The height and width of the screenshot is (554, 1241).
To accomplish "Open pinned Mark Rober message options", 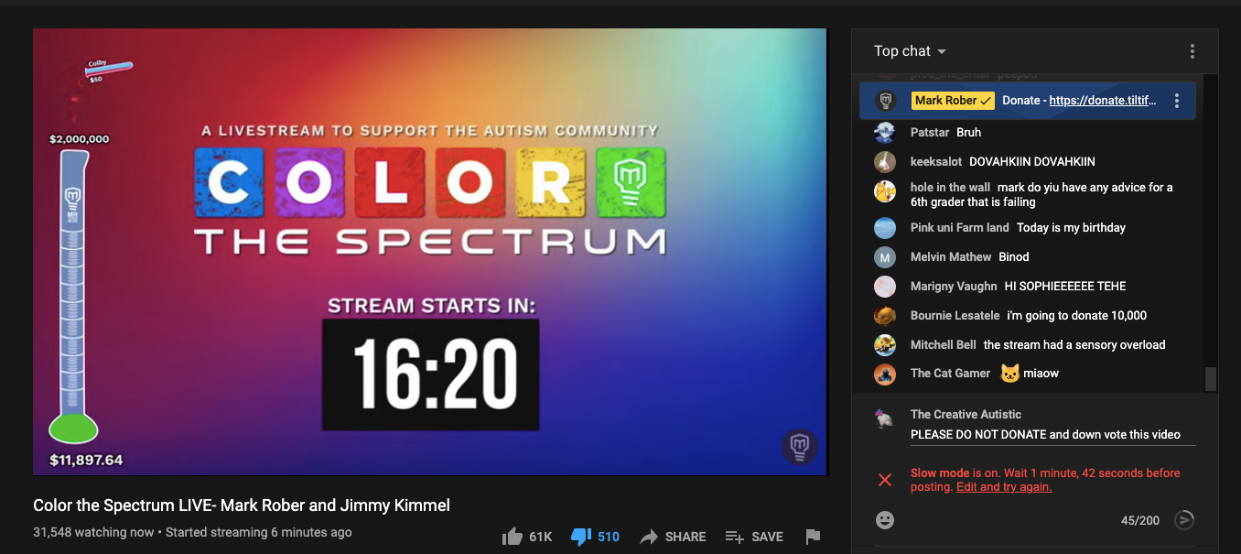I will [1177, 101].
